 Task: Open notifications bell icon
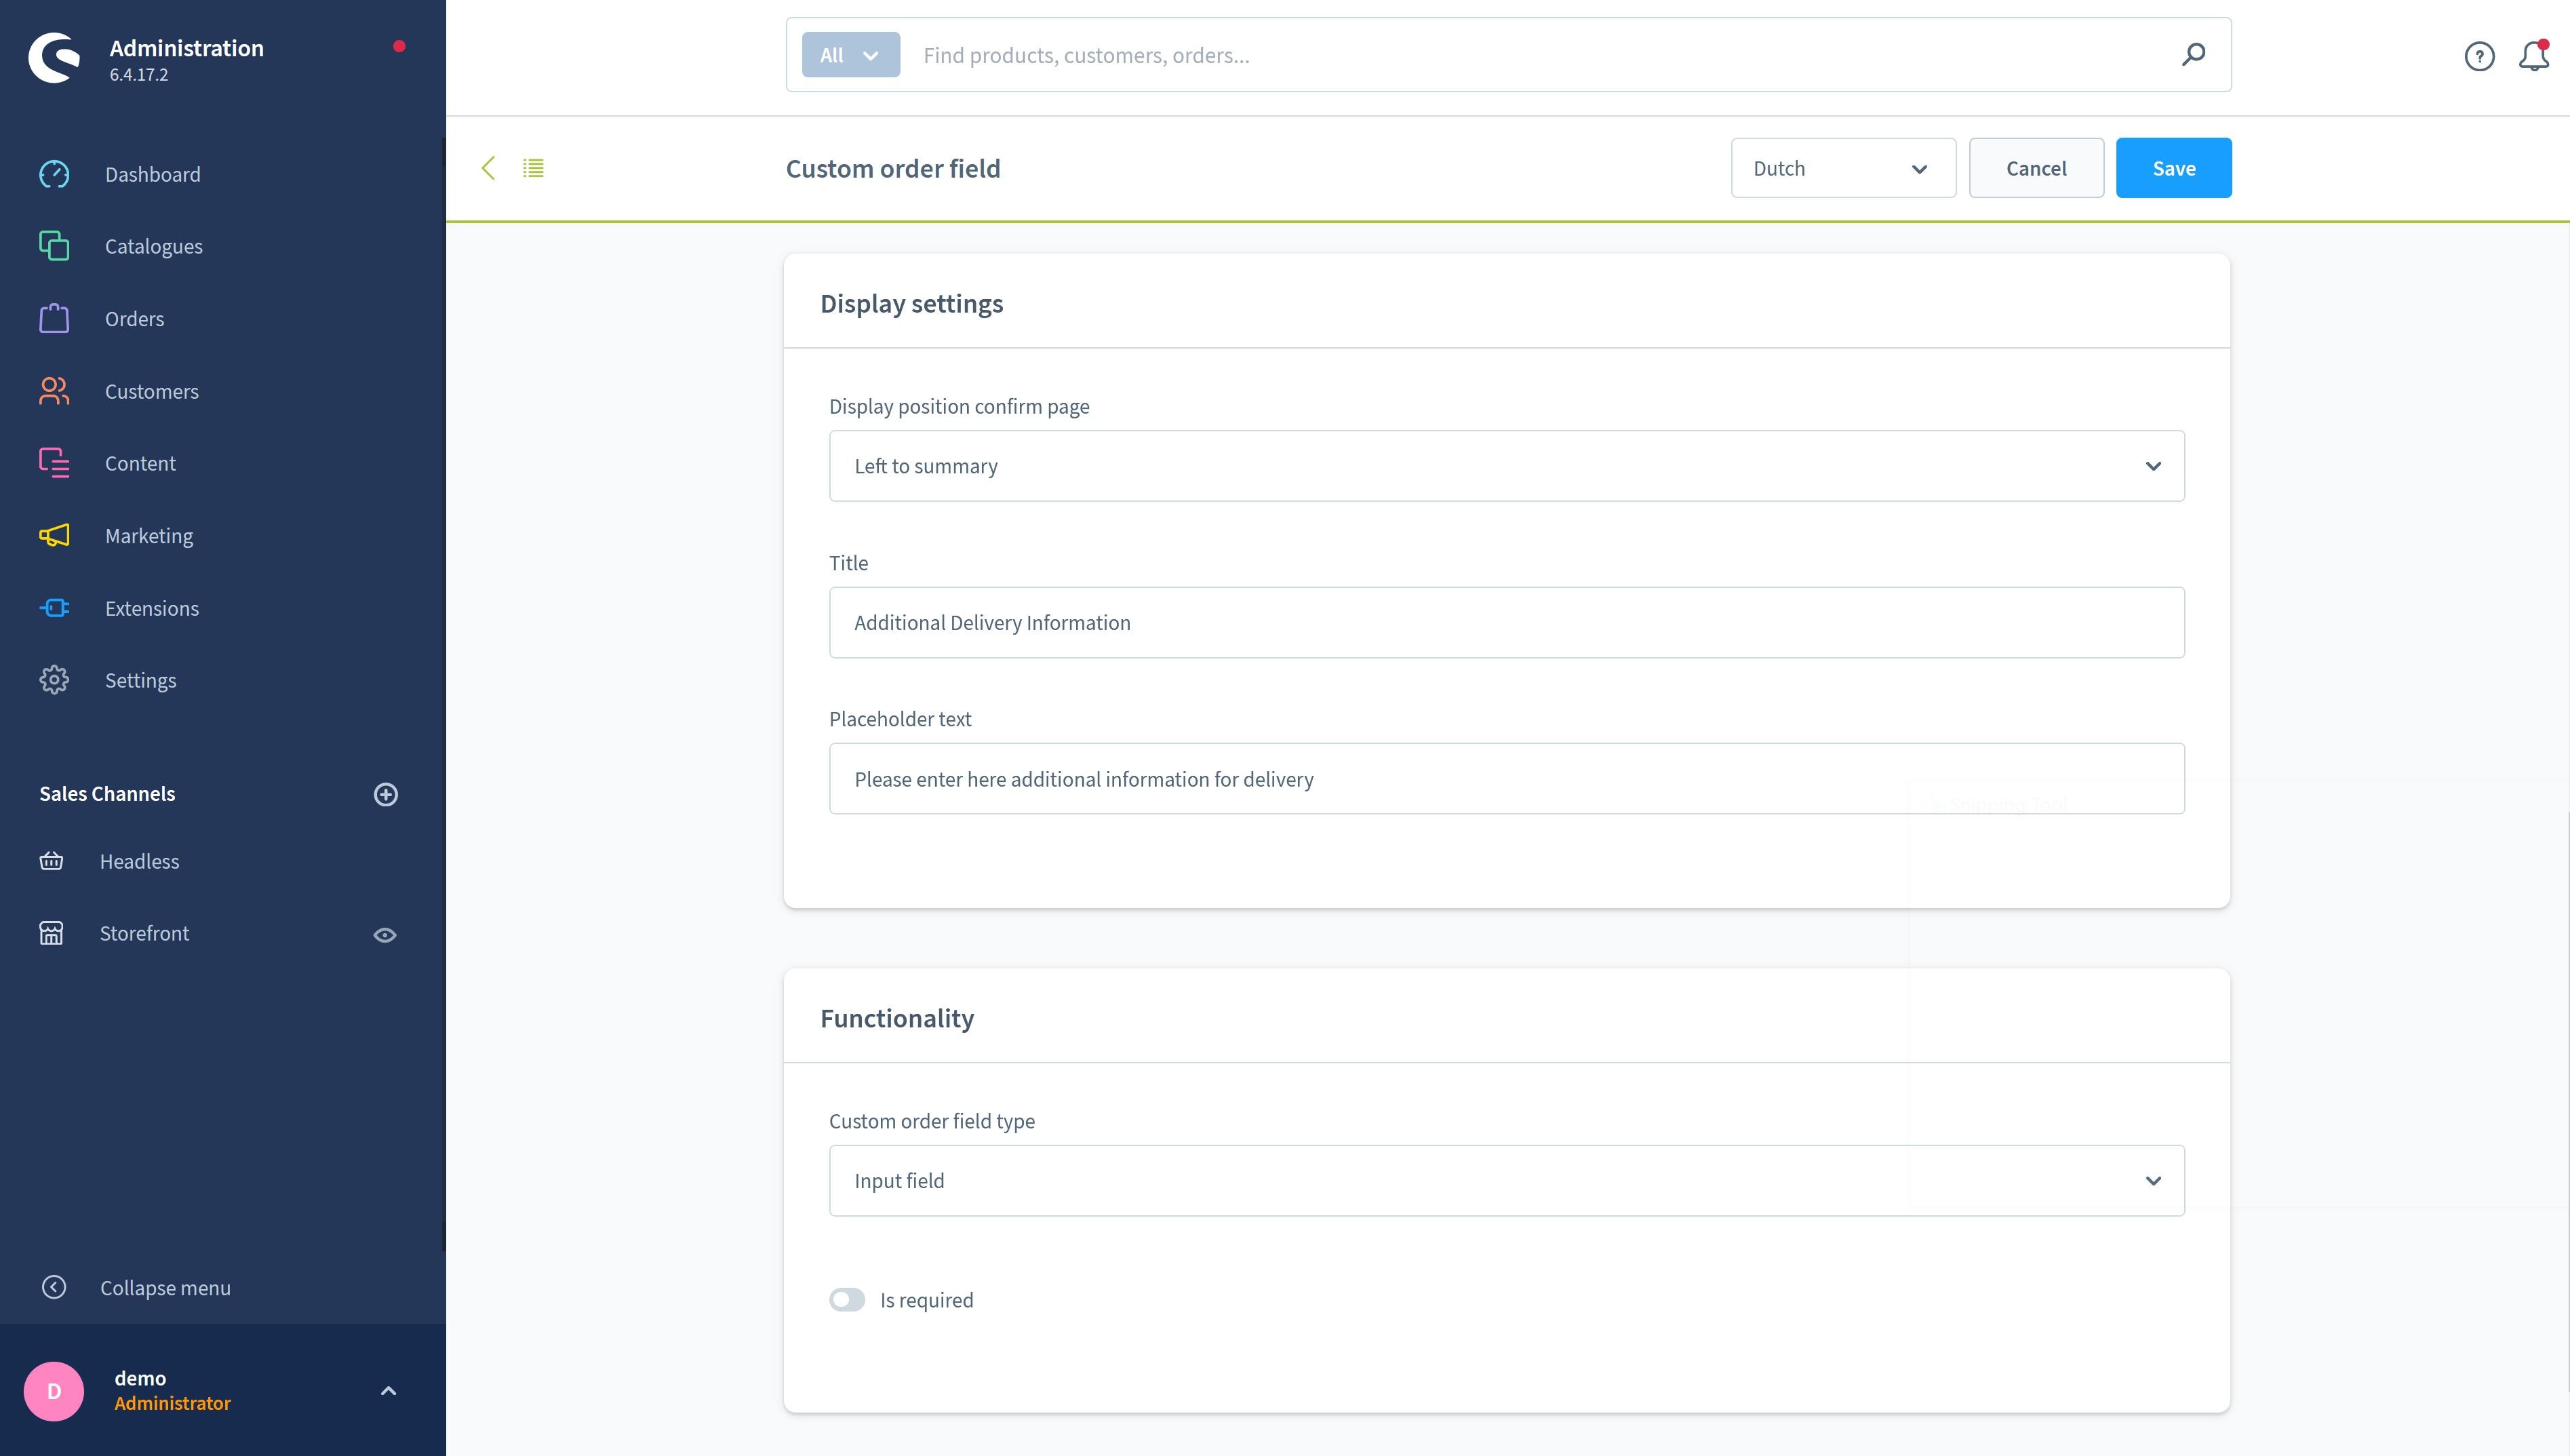(2534, 56)
